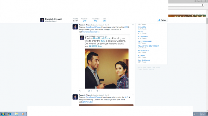Open trending topic HAPPY BDAY HARRY
The image size is (208, 116).
point(145,41)
